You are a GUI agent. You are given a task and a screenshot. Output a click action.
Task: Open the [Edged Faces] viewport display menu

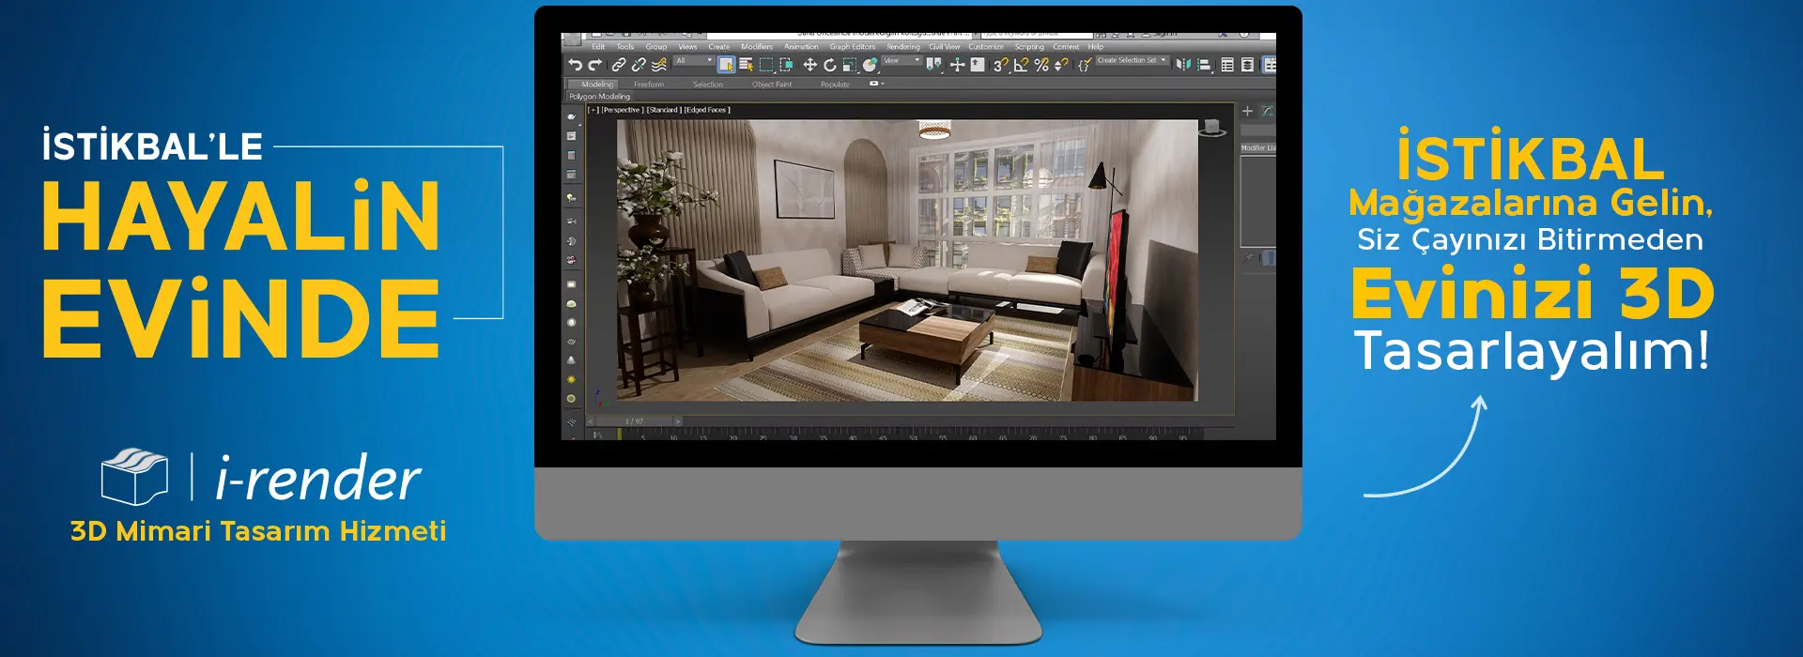707,110
